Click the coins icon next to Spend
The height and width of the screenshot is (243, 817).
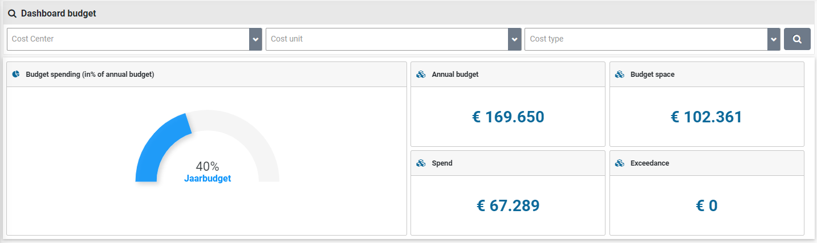(421, 163)
